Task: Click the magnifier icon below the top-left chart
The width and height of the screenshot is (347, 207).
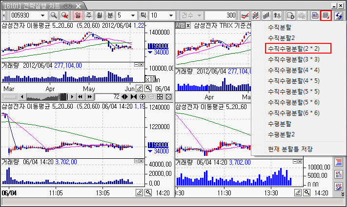Action: 147,88
